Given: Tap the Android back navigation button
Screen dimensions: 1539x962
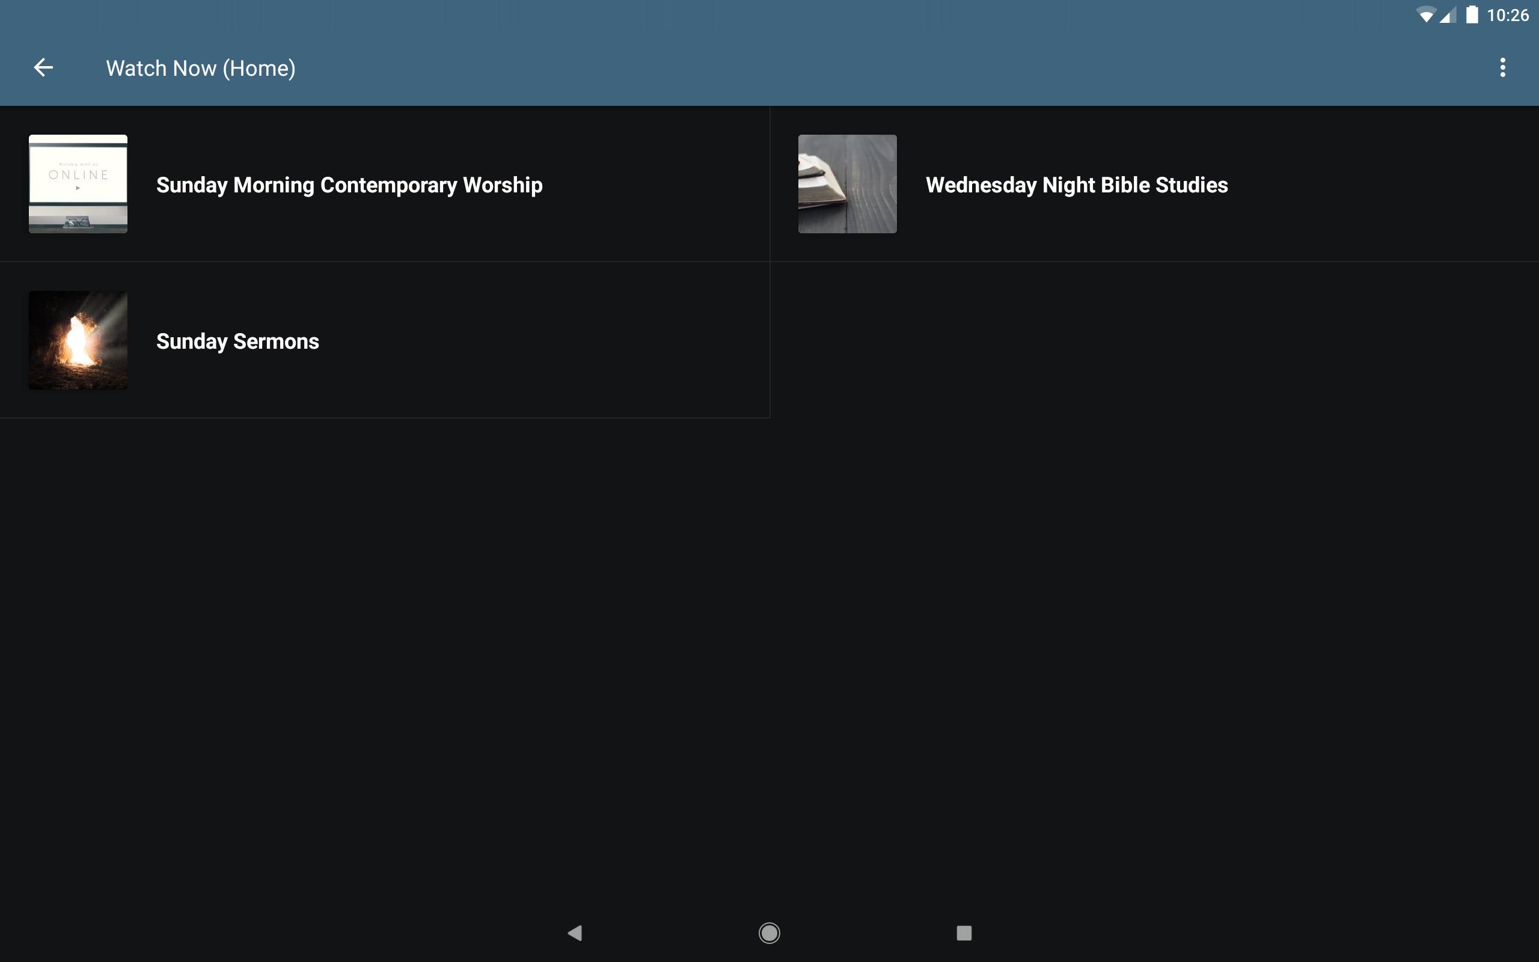Looking at the screenshot, I should (575, 933).
